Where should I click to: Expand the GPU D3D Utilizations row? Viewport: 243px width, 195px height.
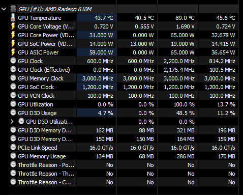(x=12, y=122)
